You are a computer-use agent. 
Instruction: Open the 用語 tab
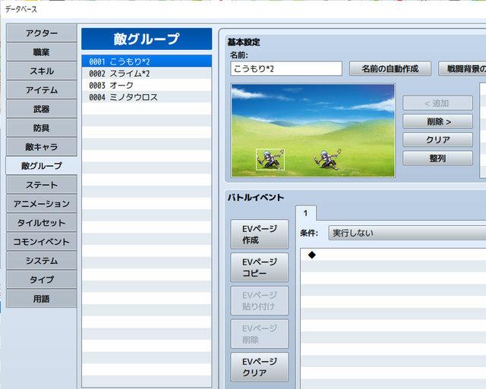pyautogui.click(x=42, y=298)
